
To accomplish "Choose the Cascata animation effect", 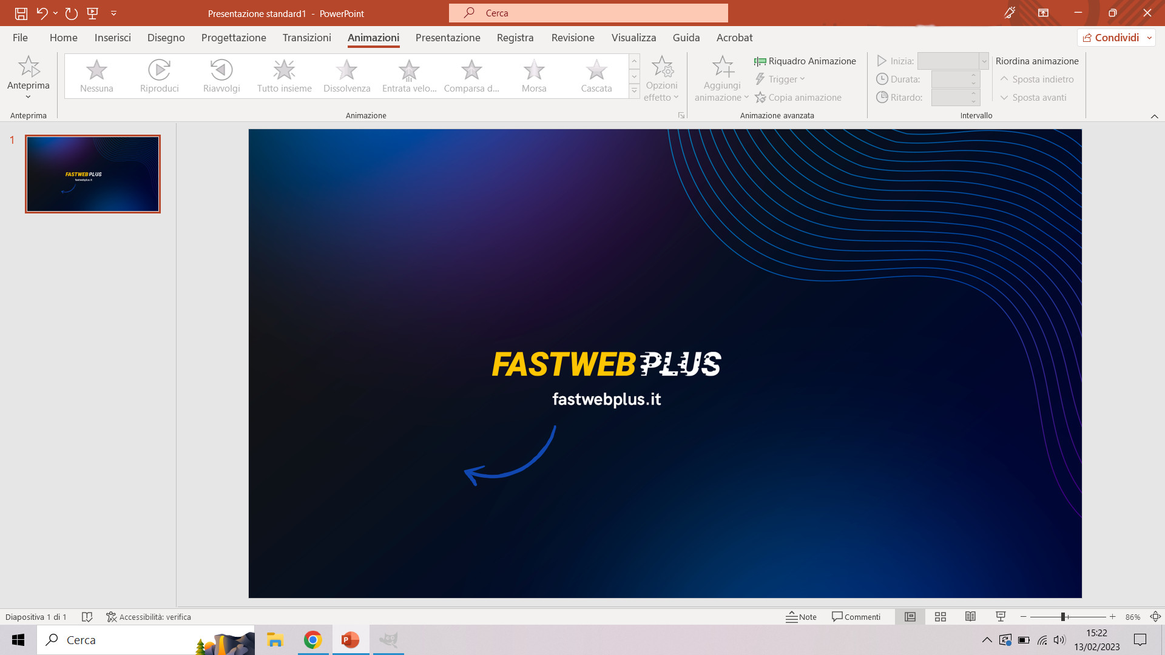I will pos(596,75).
